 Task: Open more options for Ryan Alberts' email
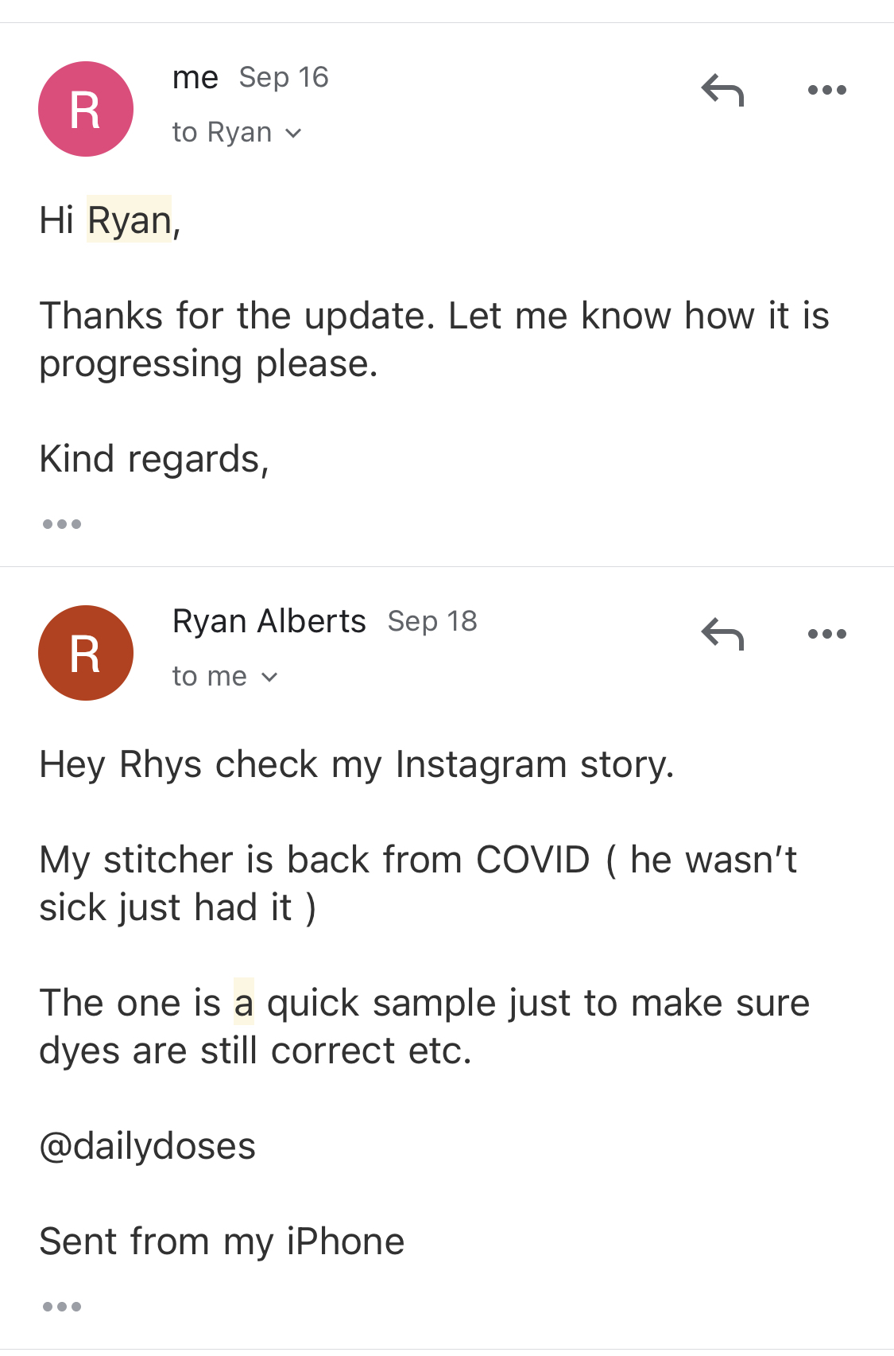point(826,634)
